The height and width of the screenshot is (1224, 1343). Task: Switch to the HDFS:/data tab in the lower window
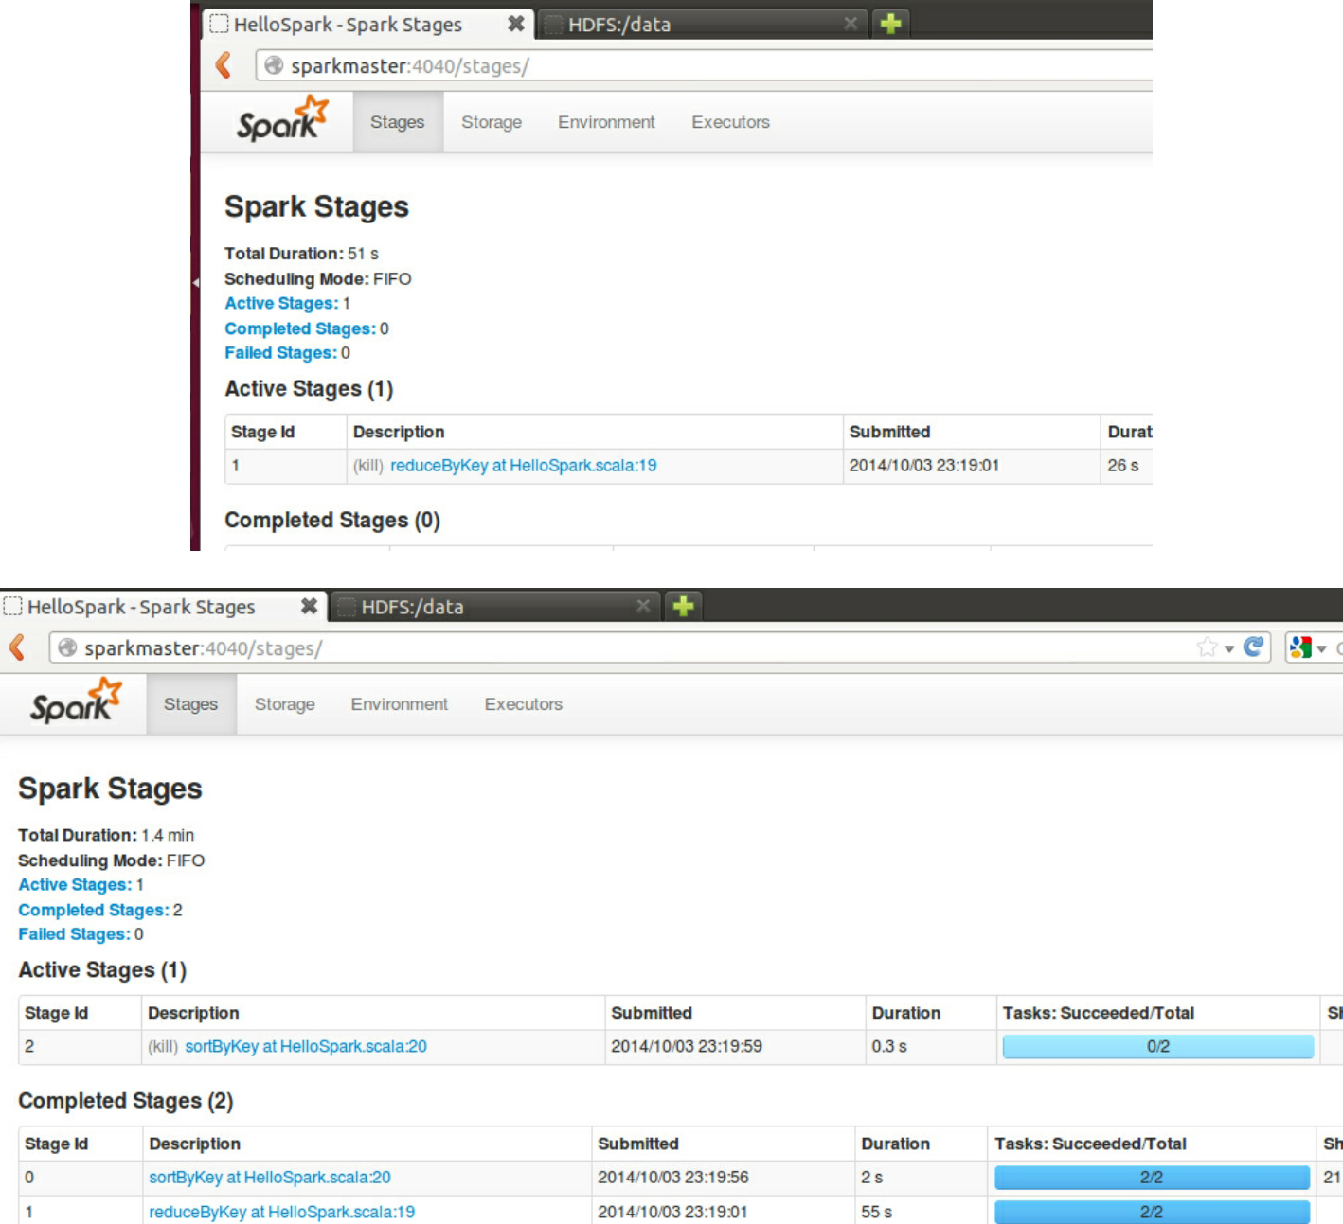(x=496, y=607)
